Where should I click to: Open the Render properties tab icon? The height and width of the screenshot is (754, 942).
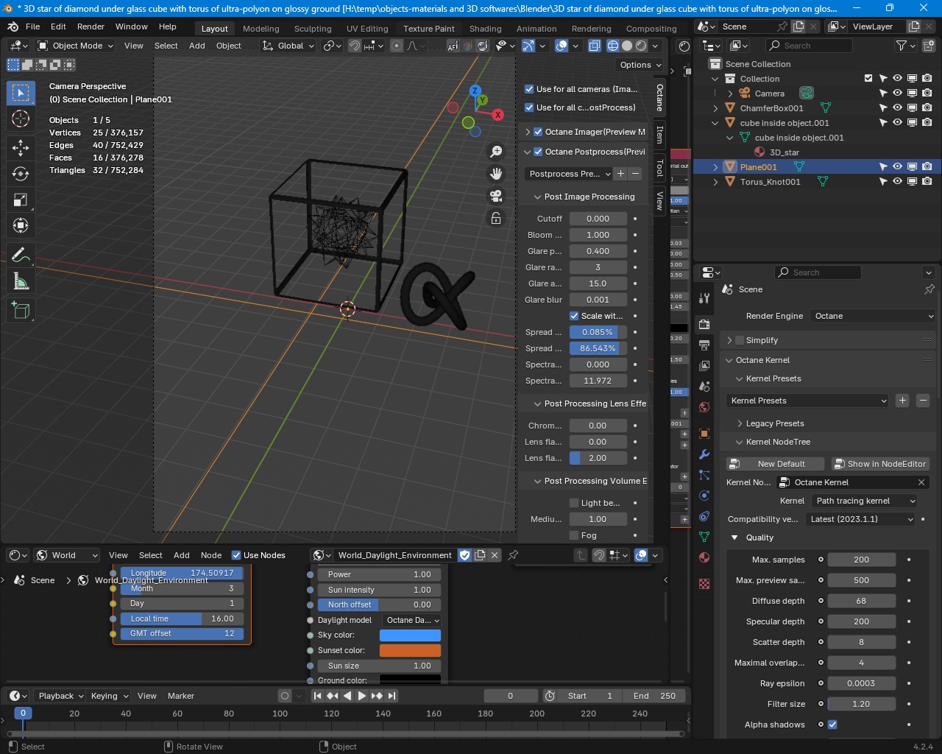704,325
